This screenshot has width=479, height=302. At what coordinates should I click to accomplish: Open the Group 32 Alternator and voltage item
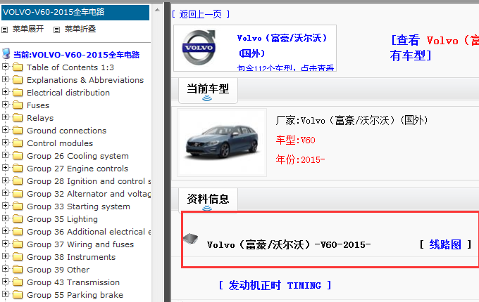(x=89, y=194)
